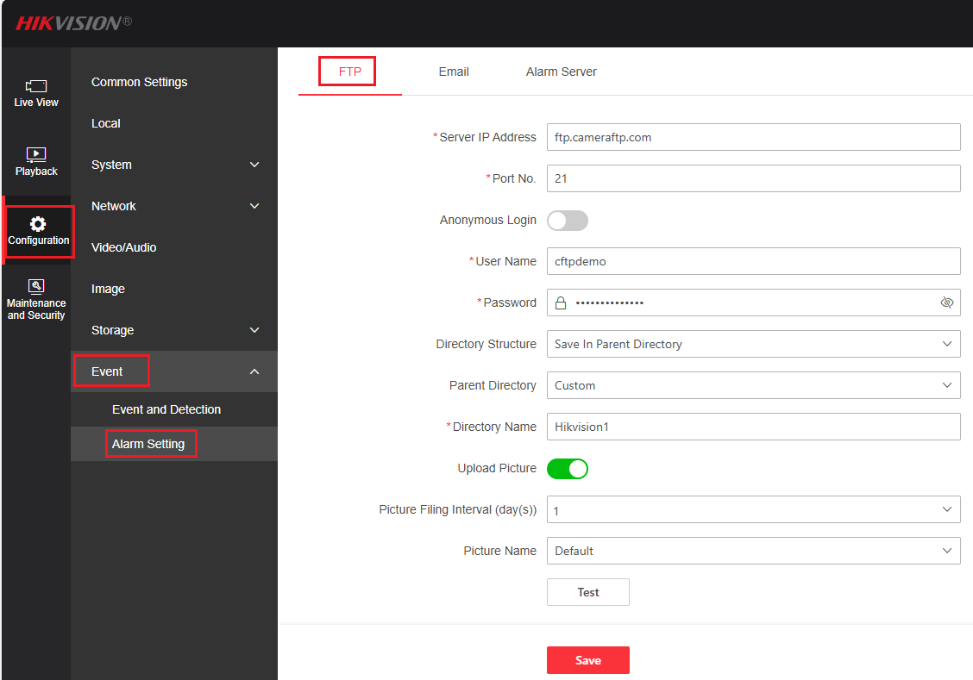Enable the Anonymous Login toggle
The height and width of the screenshot is (680, 973).
568,221
